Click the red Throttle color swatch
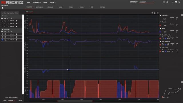183x103 pixels. (x=160, y=25)
